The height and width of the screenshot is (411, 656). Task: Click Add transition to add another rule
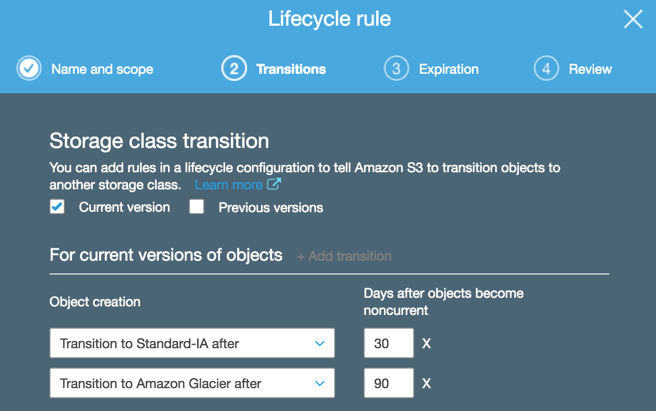344,256
